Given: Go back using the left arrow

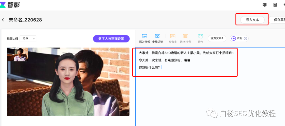Looking at the screenshot, I should [3, 20].
